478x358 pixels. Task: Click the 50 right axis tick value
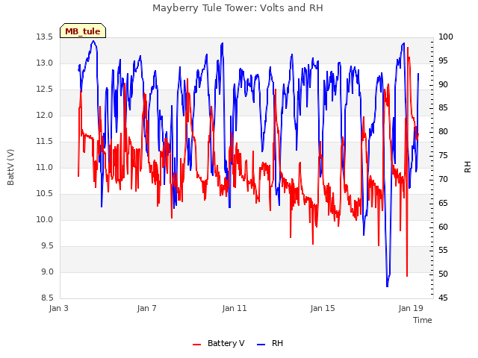[443, 274]
